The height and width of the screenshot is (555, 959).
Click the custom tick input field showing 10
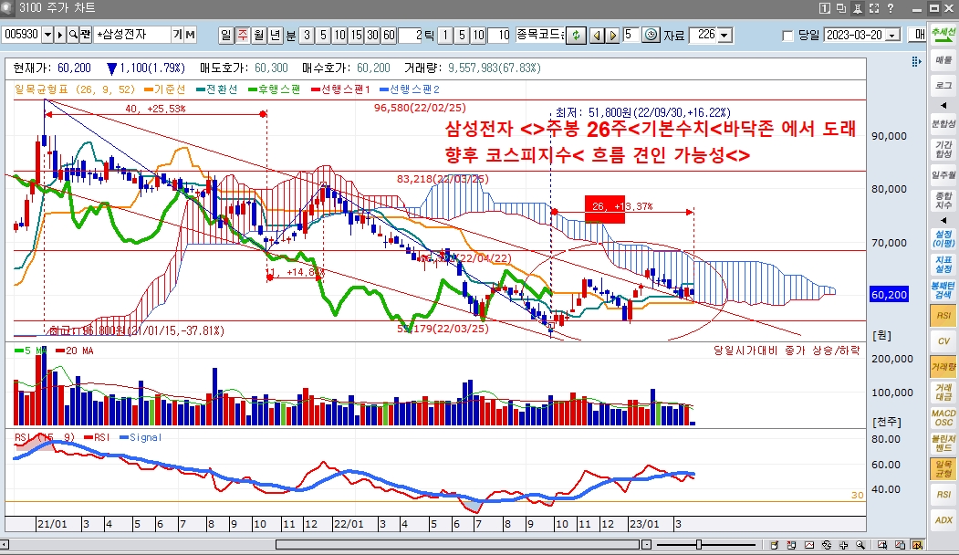tap(498, 35)
